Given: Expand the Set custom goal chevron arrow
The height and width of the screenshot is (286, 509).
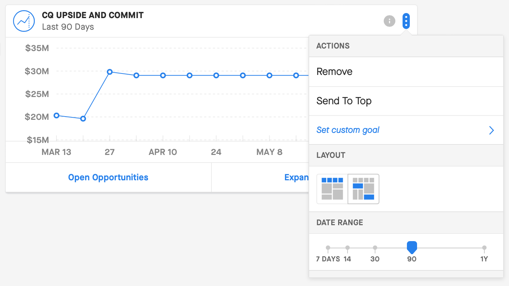Looking at the screenshot, I should [x=491, y=130].
